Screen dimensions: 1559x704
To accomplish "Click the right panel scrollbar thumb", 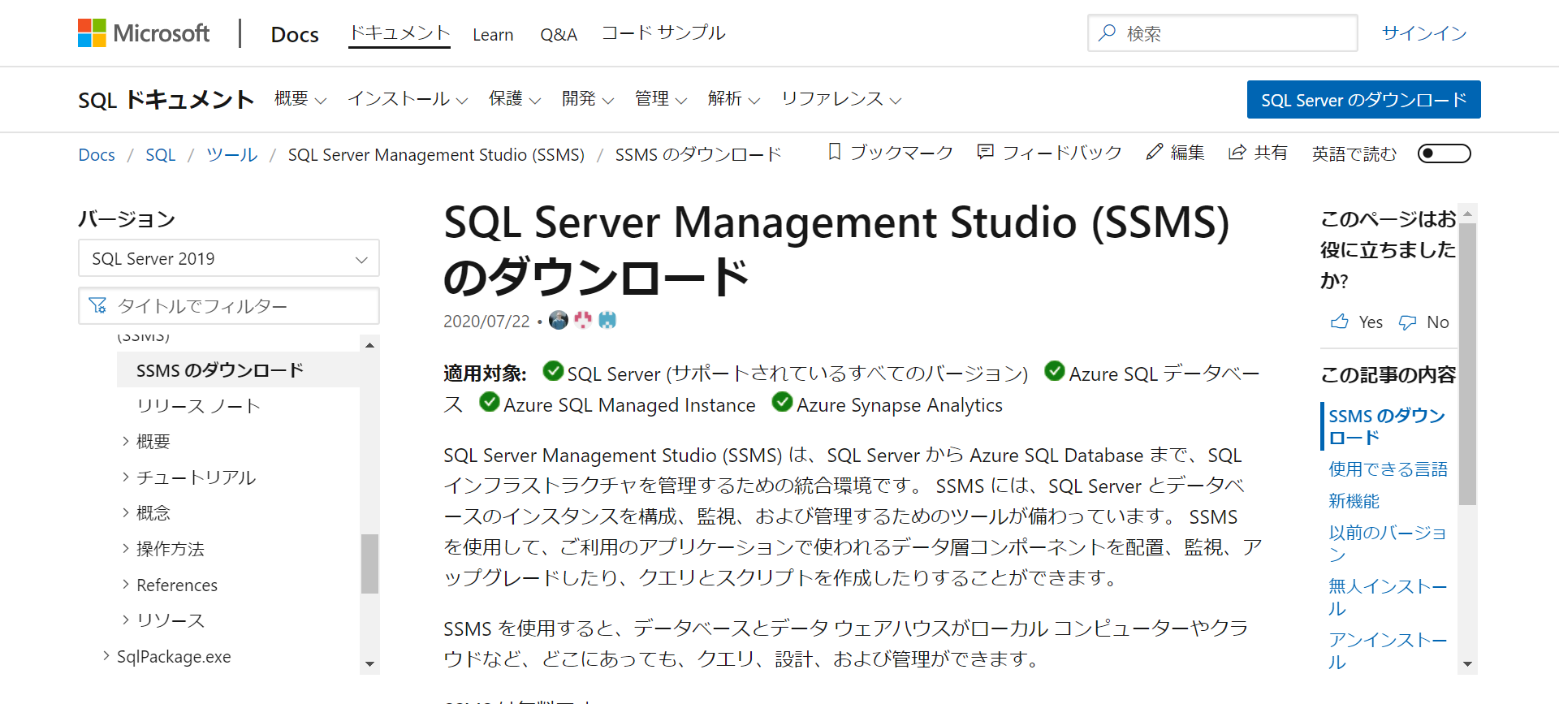I will pyautogui.click(x=1467, y=364).
